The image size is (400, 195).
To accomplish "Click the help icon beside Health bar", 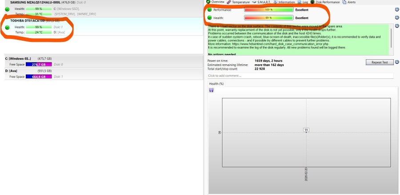I will point(396,18).
